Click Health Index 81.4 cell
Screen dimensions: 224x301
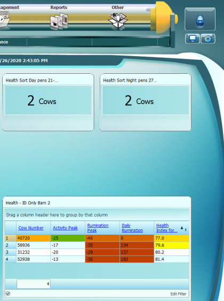point(172,259)
